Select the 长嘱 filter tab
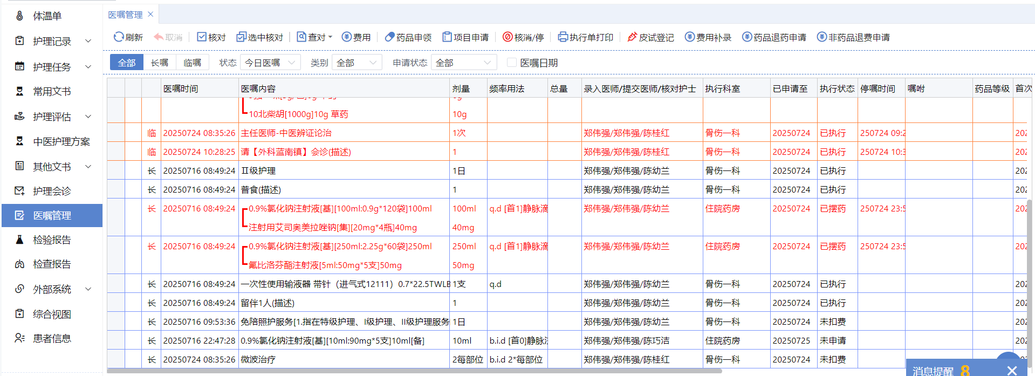Image resolution: width=1035 pixels, height=376 pixels. coord(160,63)
